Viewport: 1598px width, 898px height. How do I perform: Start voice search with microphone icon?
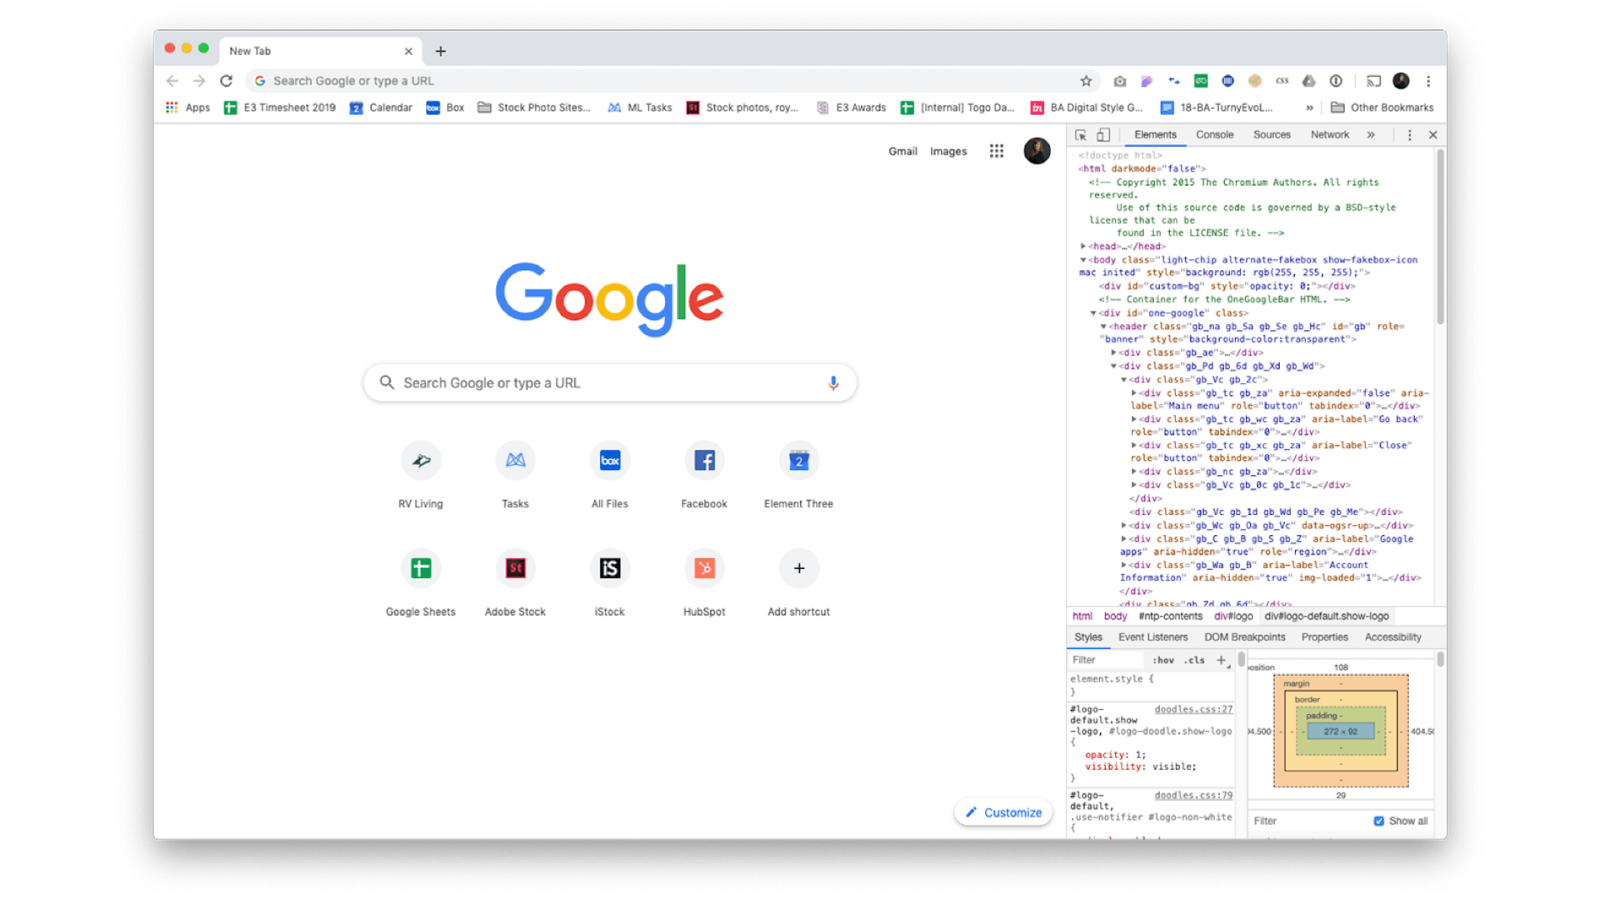click(x=832, y=383)
